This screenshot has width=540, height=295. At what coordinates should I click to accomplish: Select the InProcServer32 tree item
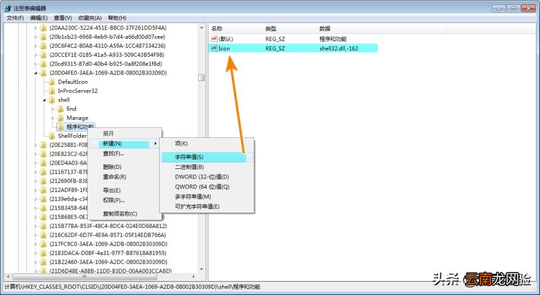[x=78, y=91]
